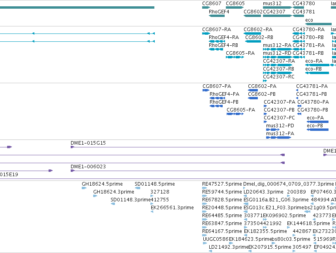Click the CG8602 gene label
Screen dimensions: 336x253
tap(253, 12)
